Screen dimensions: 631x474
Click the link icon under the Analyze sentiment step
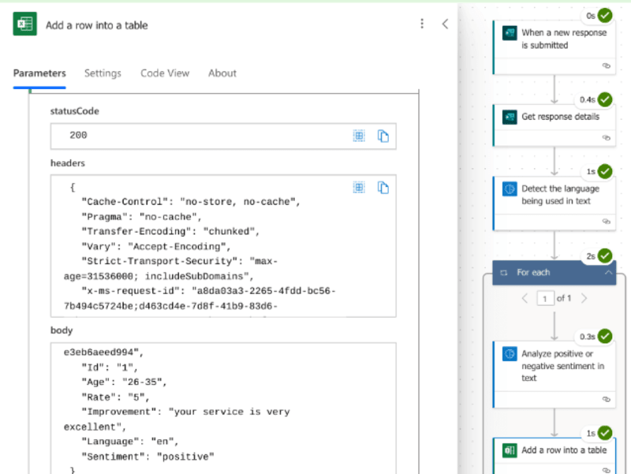click(x=606, y=399)
